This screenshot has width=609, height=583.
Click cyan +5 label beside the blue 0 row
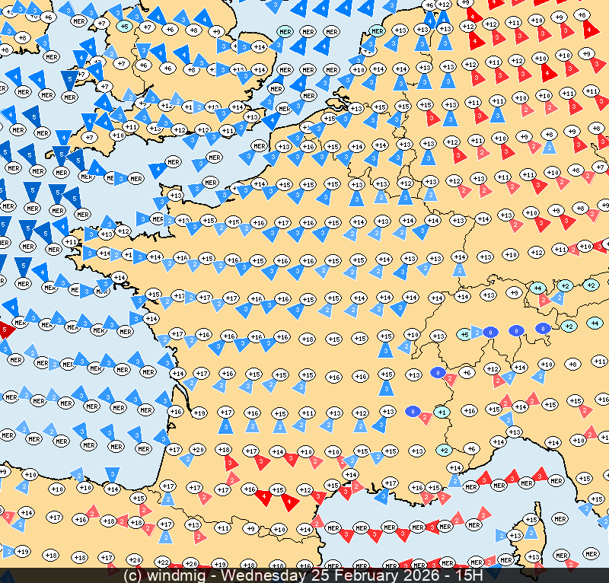464,334
